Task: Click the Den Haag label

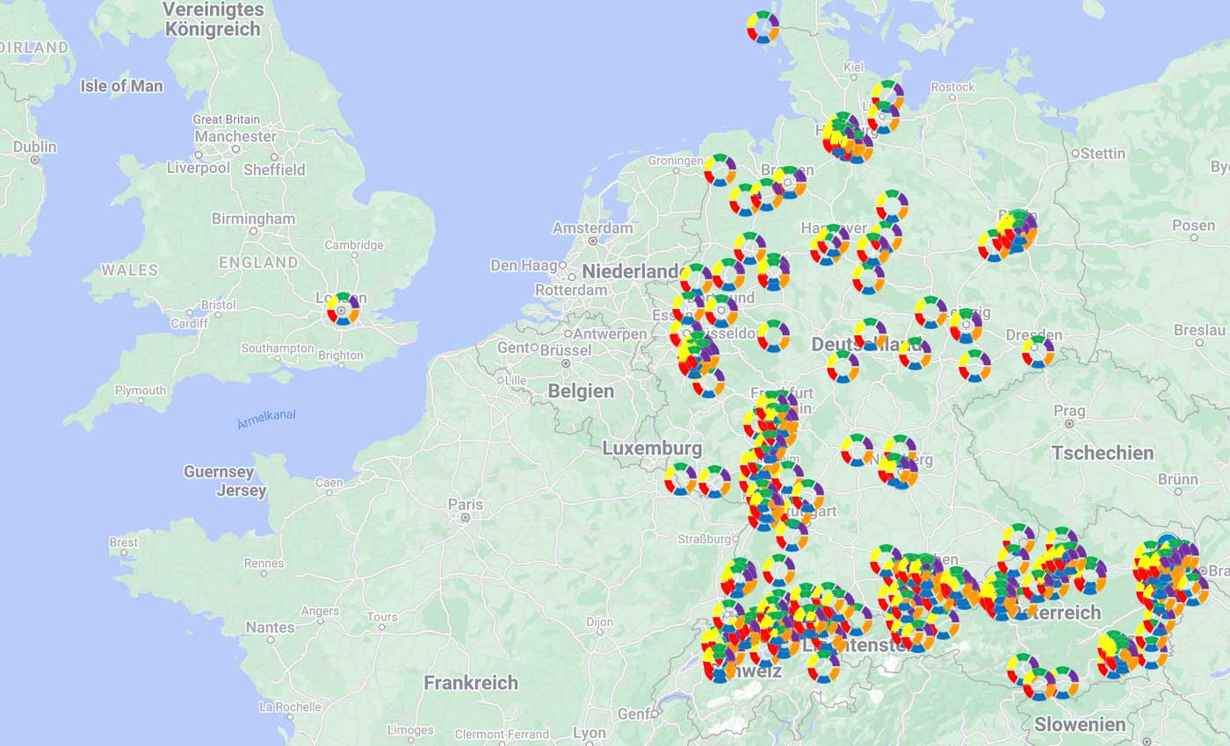Action: coord(524,265)
